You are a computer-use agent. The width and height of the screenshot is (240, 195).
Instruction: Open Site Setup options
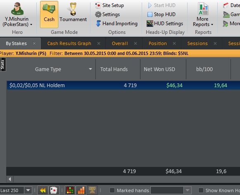(109, 5)
